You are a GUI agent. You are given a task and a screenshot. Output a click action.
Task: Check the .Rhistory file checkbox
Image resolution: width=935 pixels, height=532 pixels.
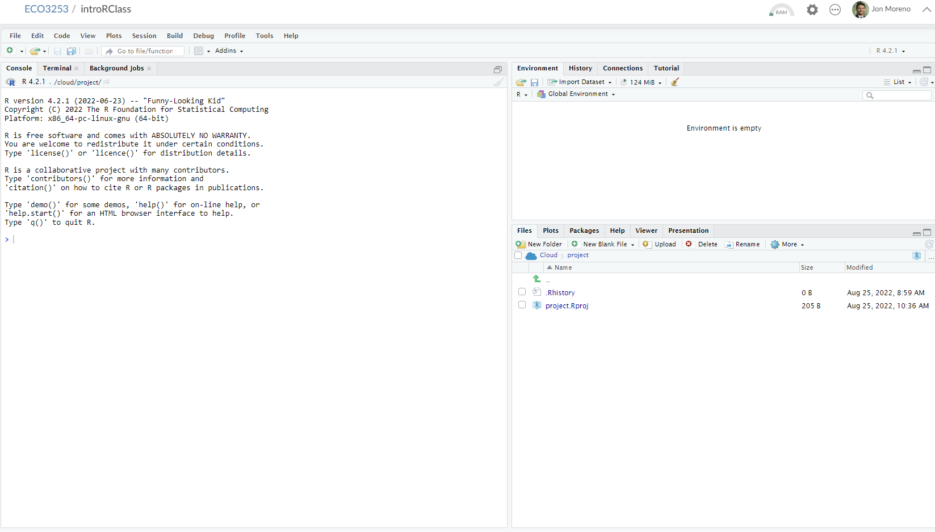point(522,292)
